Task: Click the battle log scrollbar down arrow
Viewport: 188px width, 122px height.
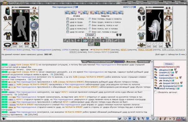Action: point(152,115)
